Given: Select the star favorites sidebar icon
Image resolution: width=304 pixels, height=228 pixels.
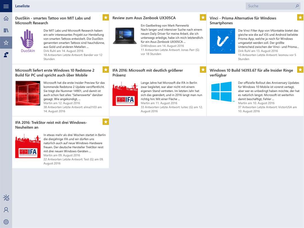Looking at the screenshot, I should pos(6,43).
